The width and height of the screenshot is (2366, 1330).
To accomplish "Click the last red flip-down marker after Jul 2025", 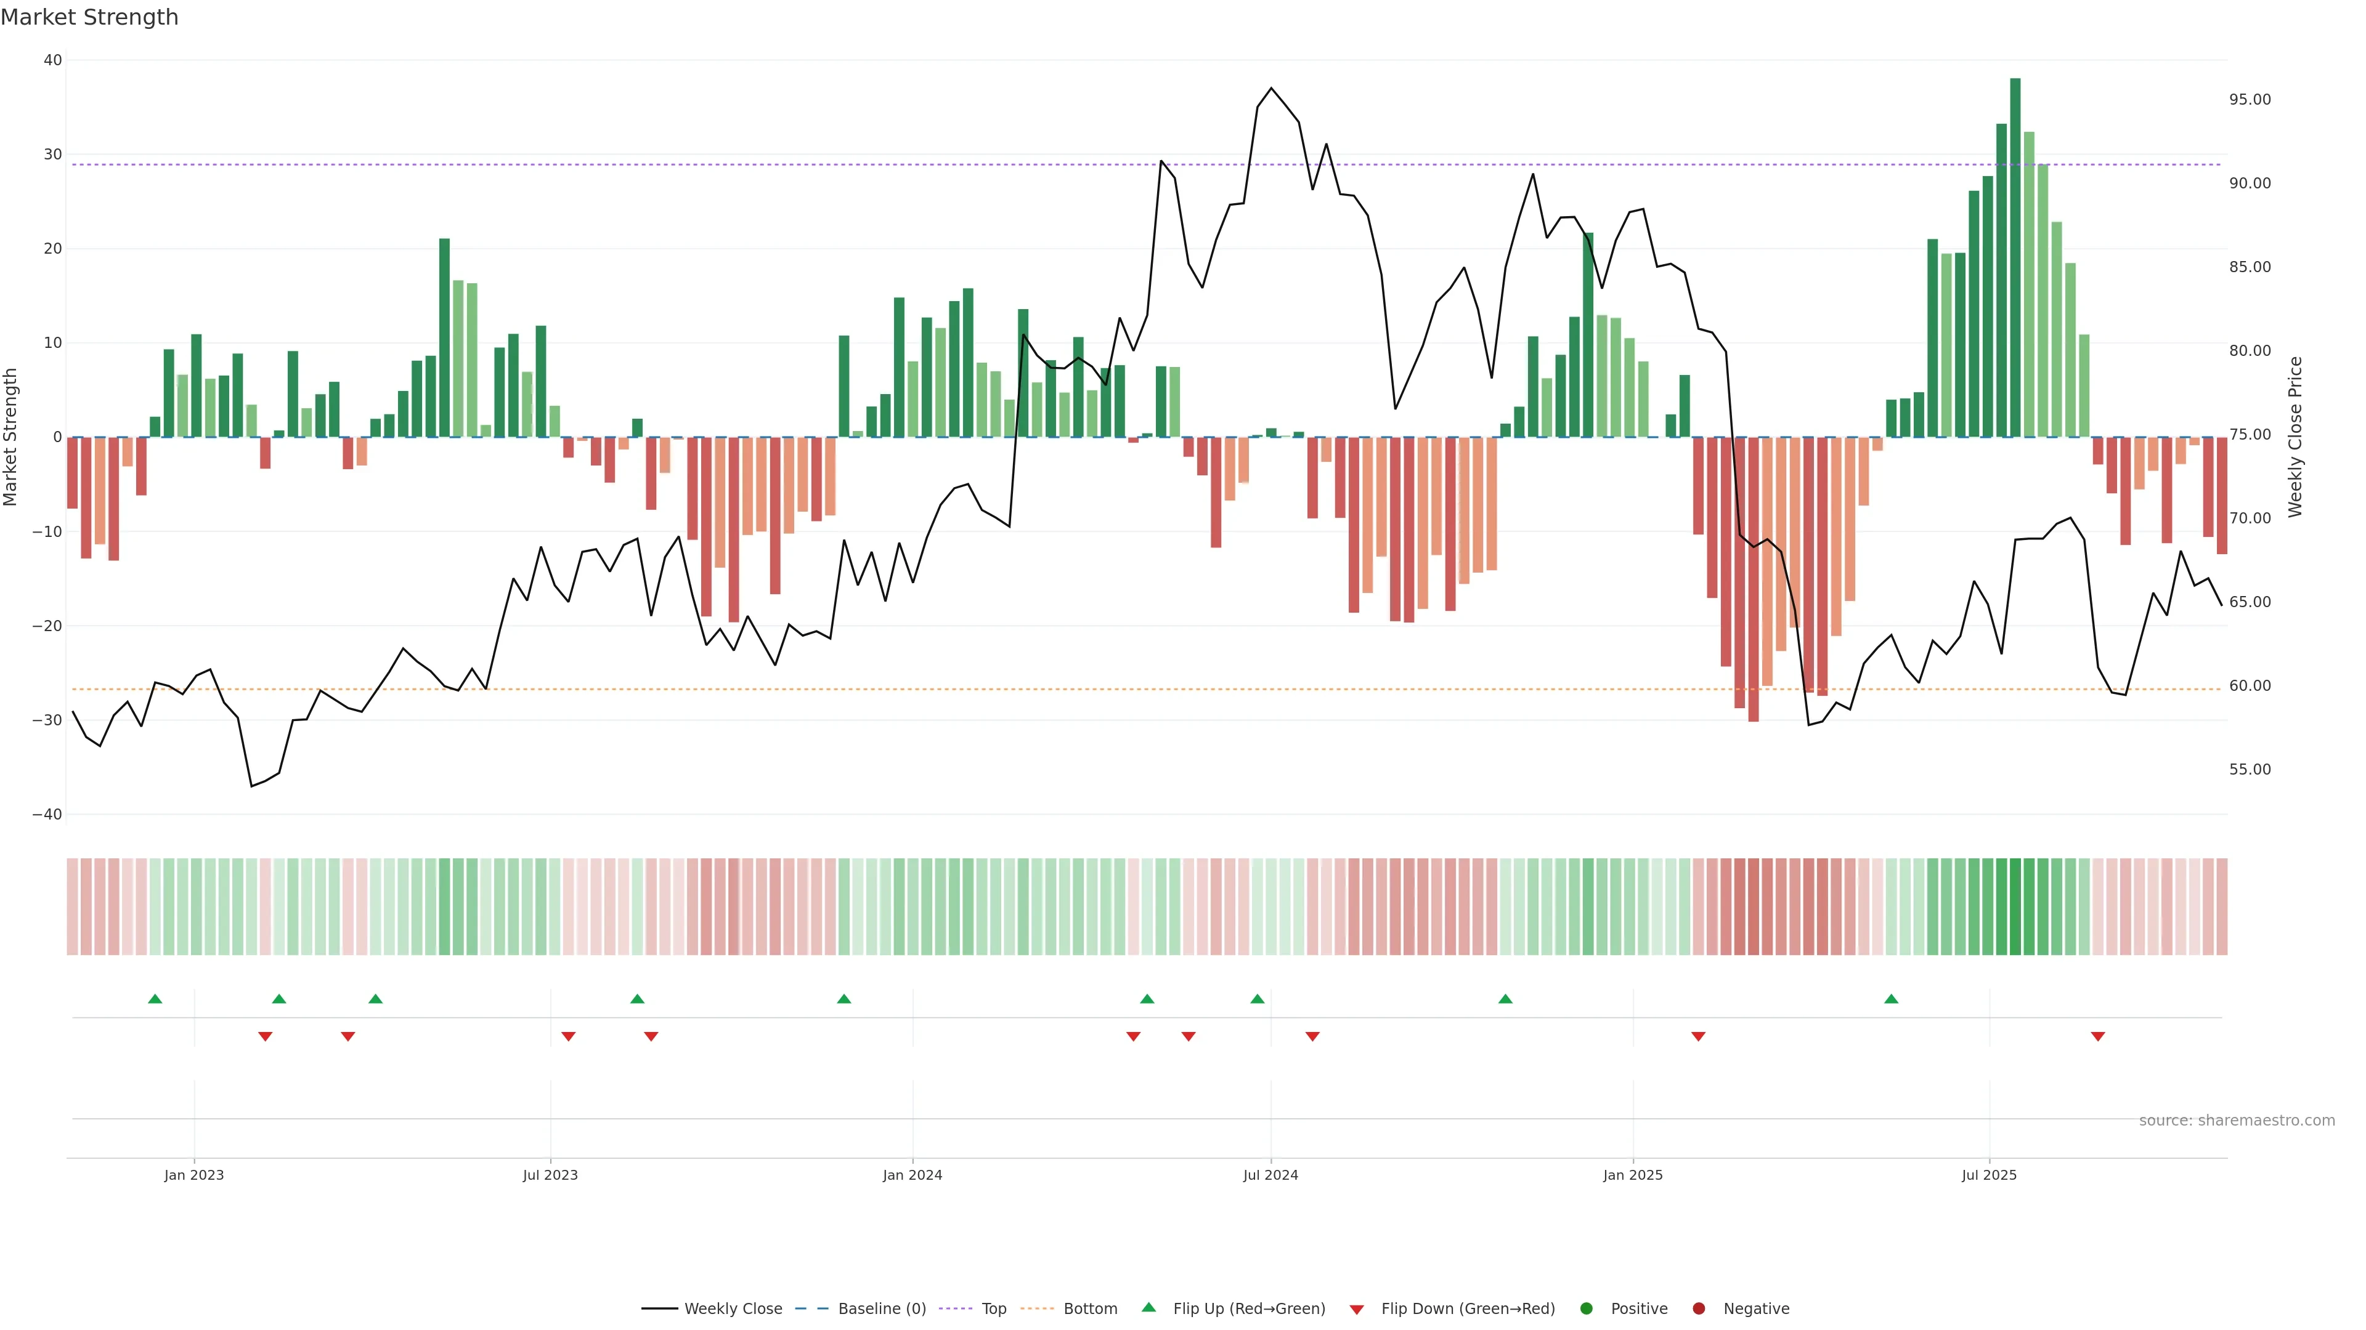I will point(2098,1036).
